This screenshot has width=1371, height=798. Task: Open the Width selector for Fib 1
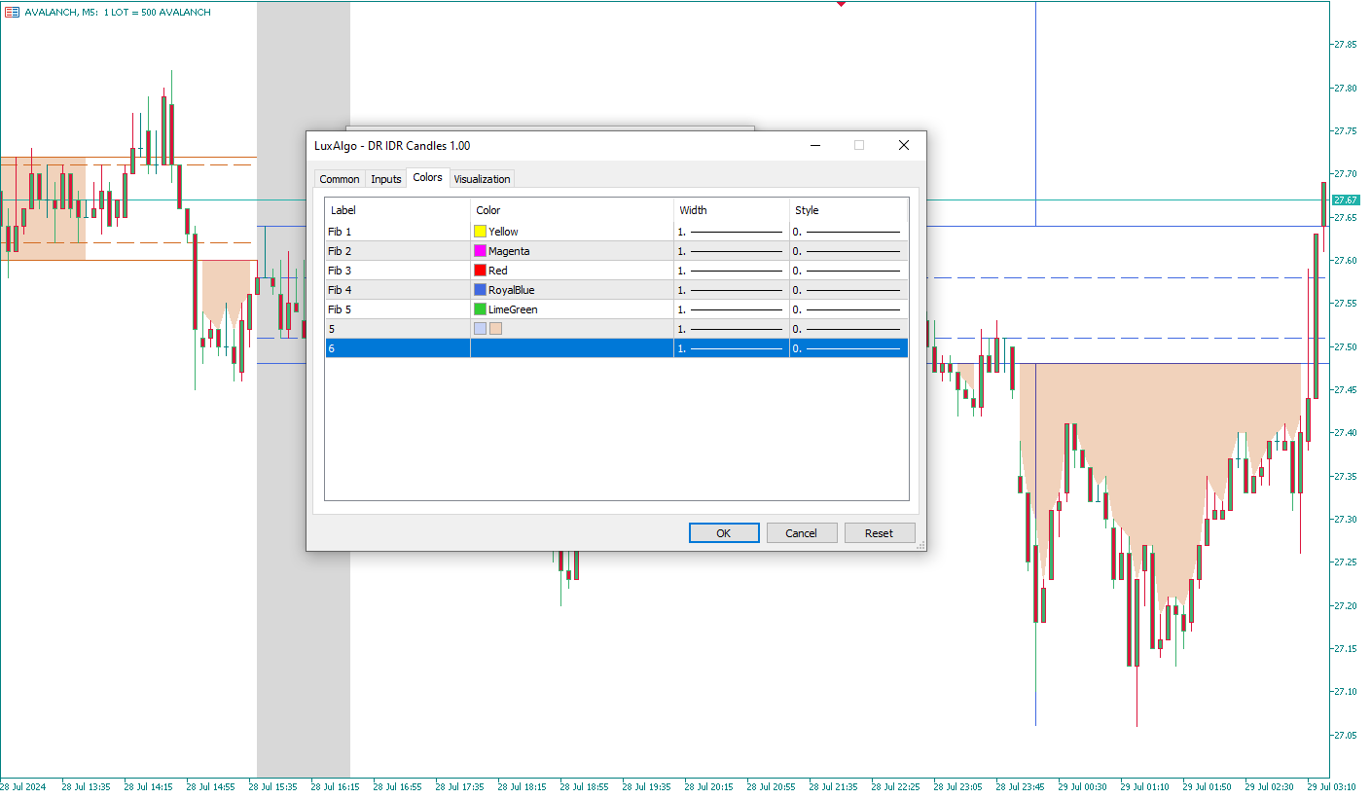coord(731,232)
